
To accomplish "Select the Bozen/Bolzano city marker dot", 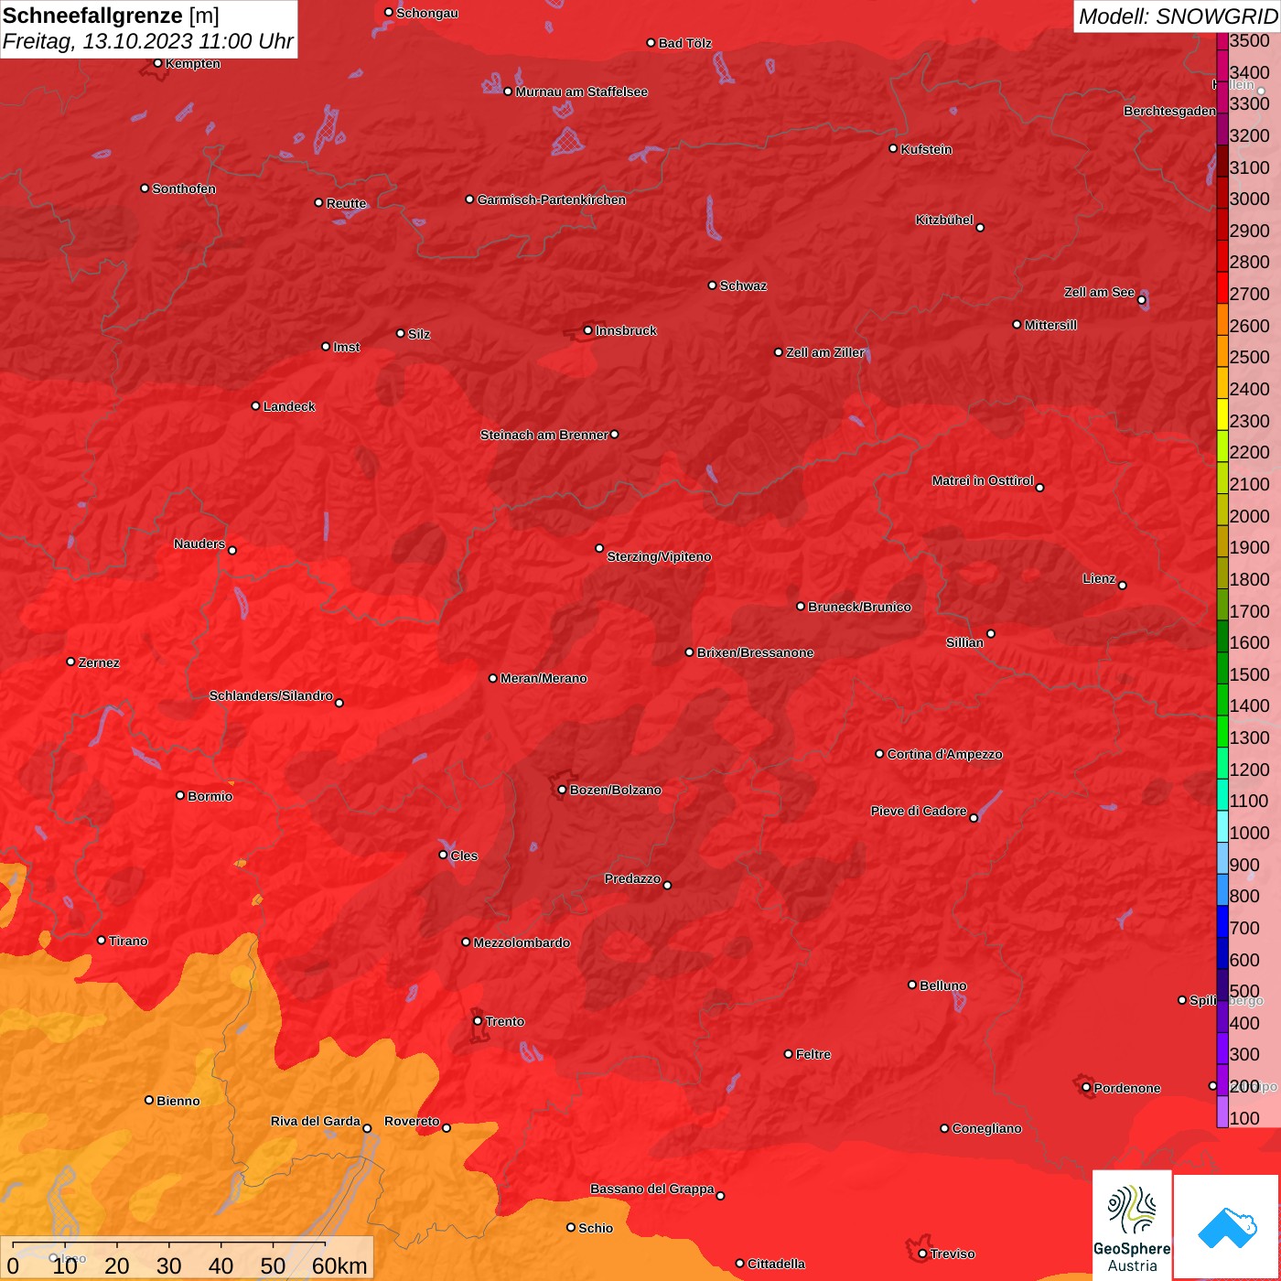I will click(562, 790).
